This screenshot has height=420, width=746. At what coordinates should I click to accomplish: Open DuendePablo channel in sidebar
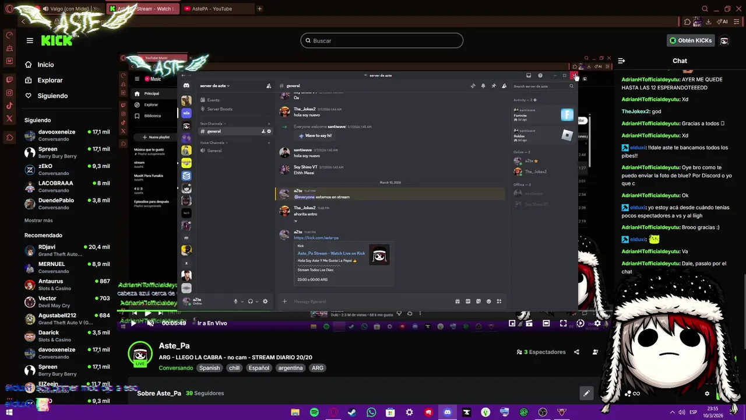click(67, 204)
